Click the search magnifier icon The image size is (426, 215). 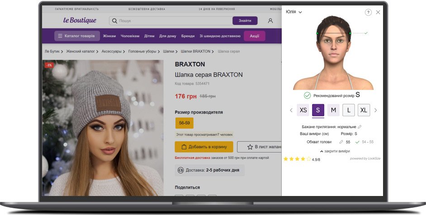coord(115,21)
